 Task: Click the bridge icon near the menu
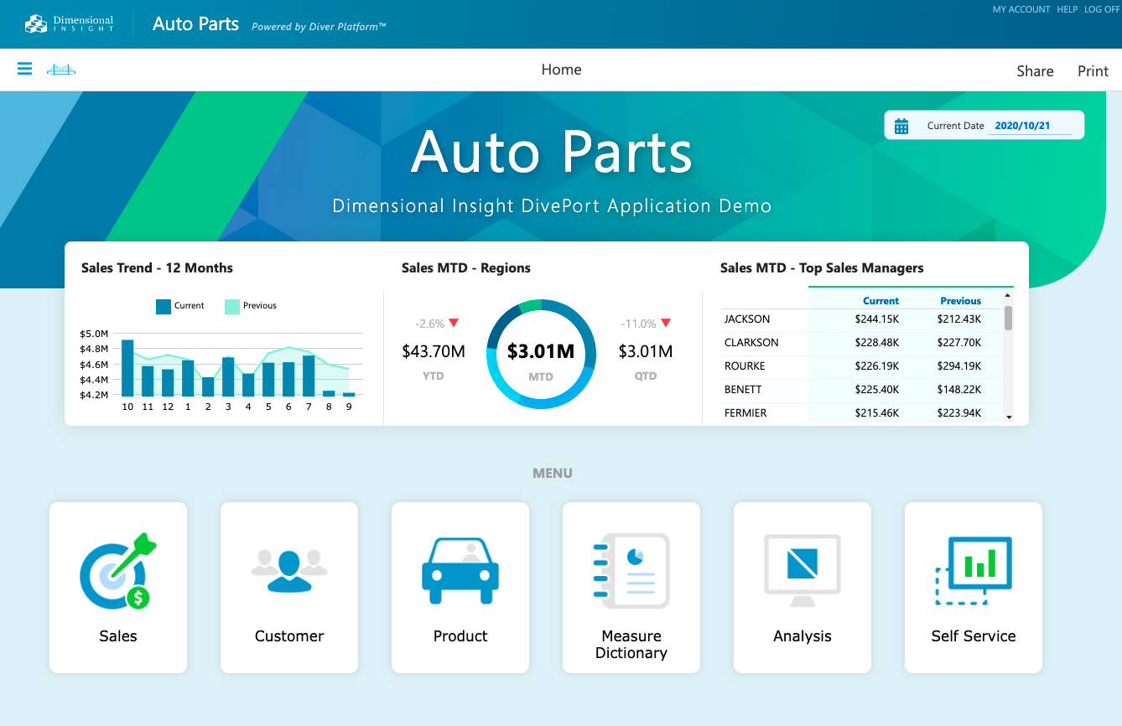(60, 70)
